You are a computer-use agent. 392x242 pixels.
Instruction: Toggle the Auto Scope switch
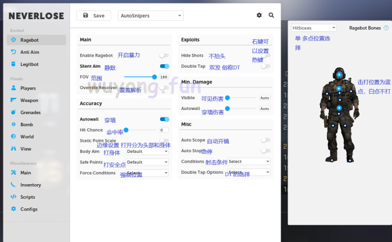click(x=265, y=140)
